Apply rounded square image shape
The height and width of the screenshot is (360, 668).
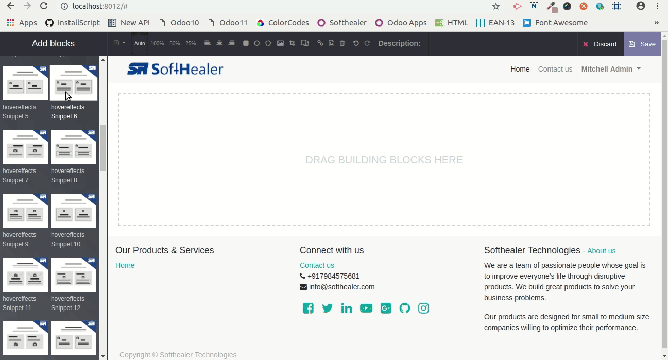[246, 43]
